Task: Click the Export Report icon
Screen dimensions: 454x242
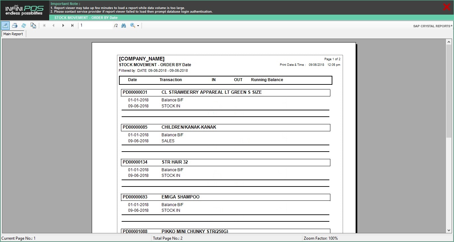Action: pos(5,25)
